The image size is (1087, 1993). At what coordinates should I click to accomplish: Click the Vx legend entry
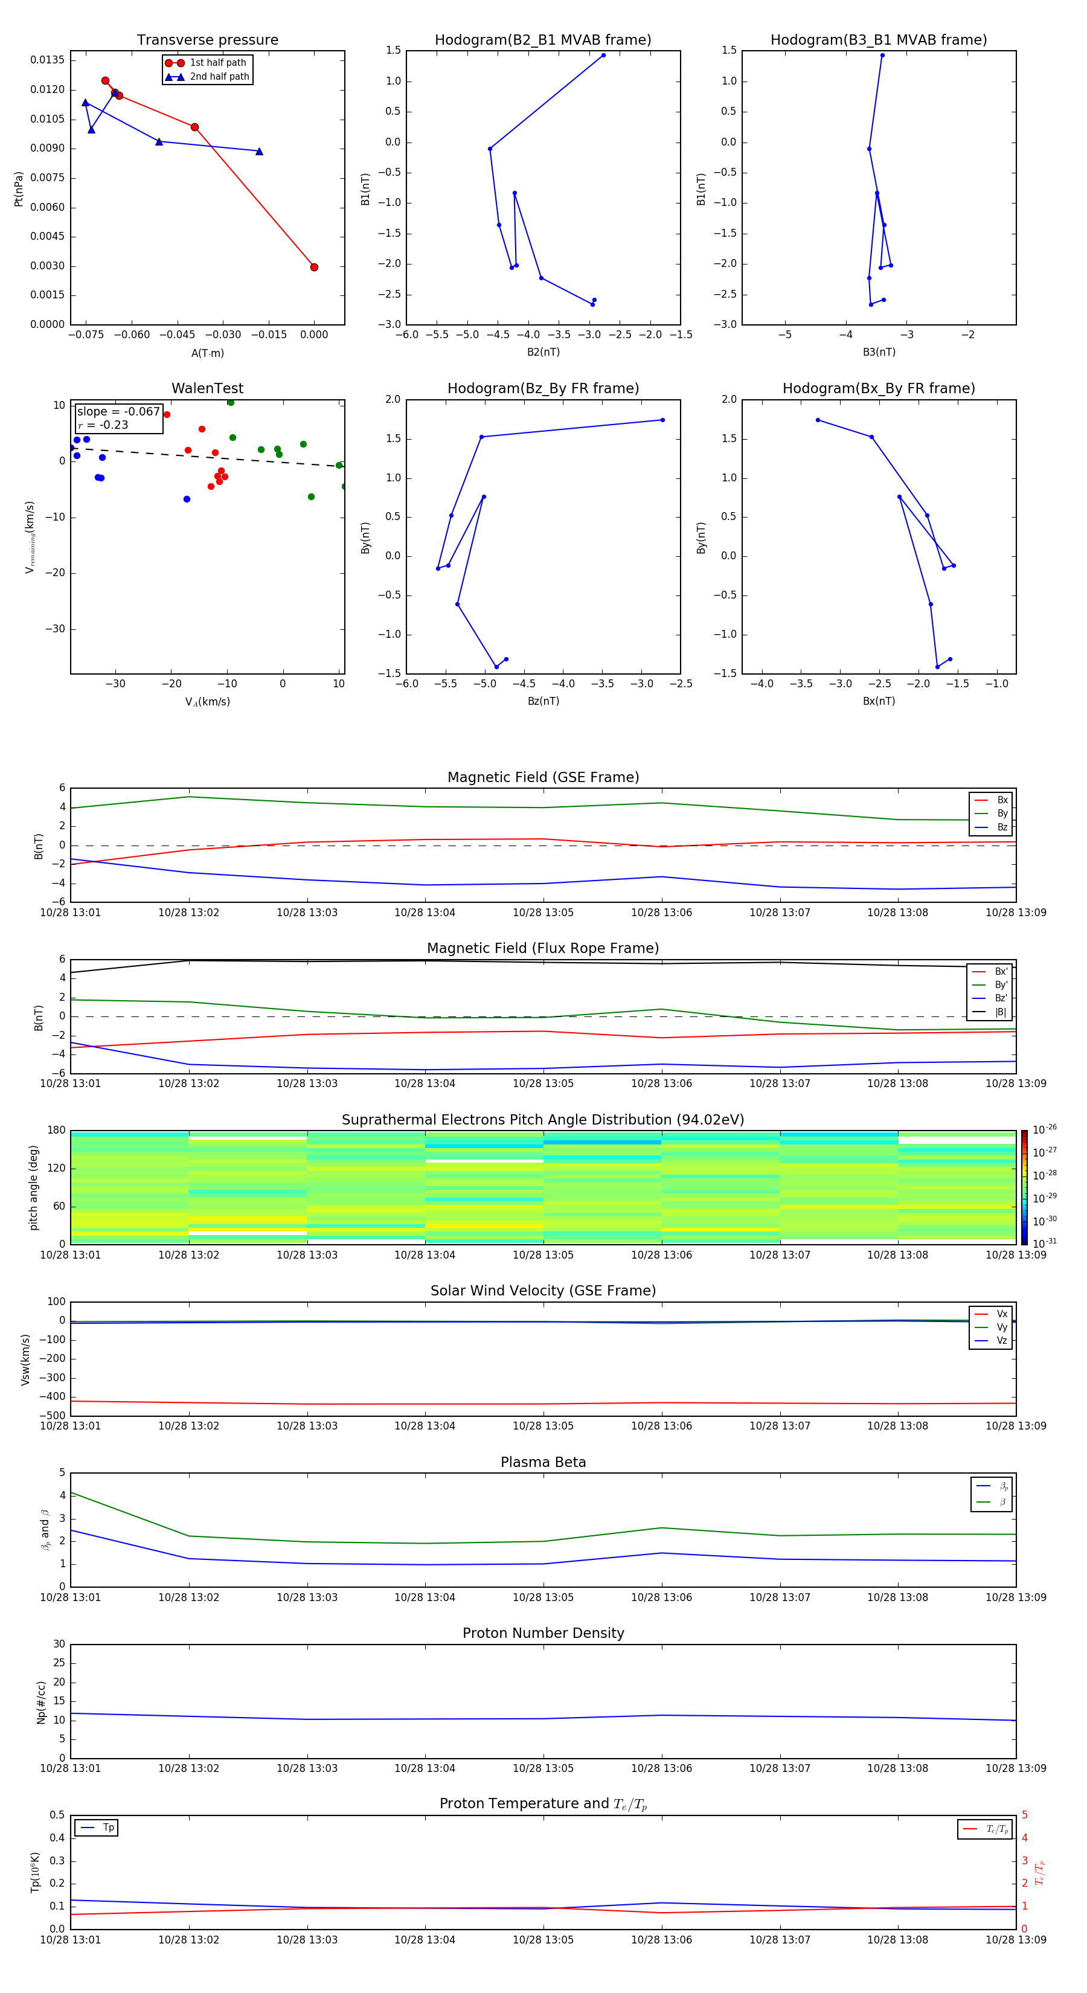pos(991,1314)
